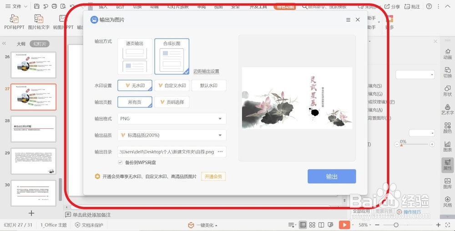Select 所有页 output pages option

coord(135,102)
